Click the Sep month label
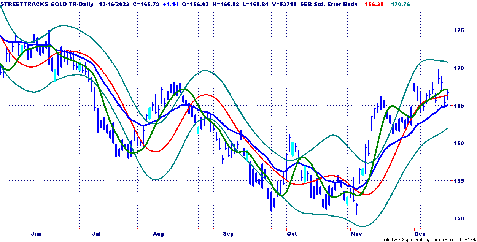Viewport: 477px width, 242px height. [228, 234]
